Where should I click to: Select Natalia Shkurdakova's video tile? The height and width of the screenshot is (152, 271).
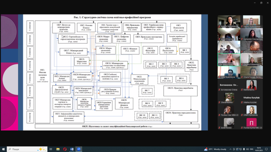click(x=229, y=21)
